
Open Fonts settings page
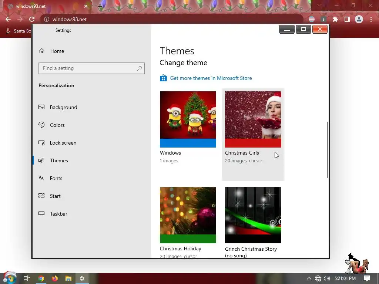[56, 178]
